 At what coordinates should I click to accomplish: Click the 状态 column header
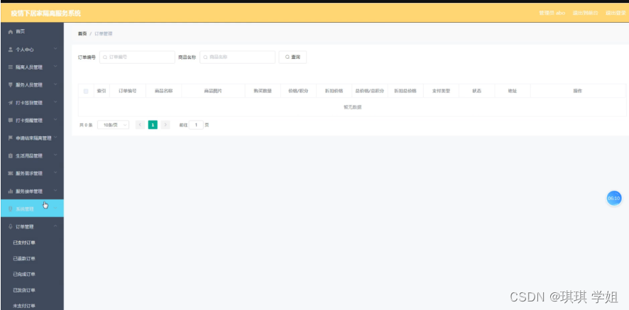[x=477, y=91]
